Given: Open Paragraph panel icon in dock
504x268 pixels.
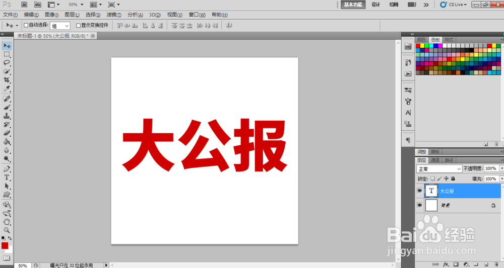Looking at the screenshot, I should (408, 140).
